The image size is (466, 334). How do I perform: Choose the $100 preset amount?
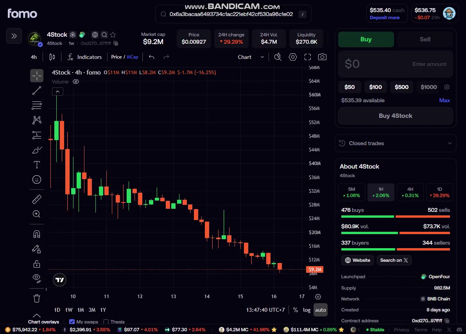(375, 87)
